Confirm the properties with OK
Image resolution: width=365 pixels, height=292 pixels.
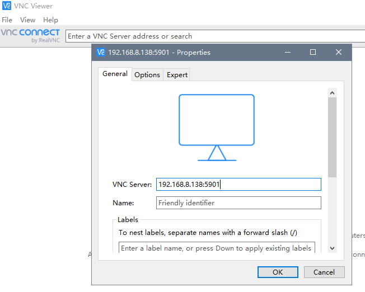point(278,272)
